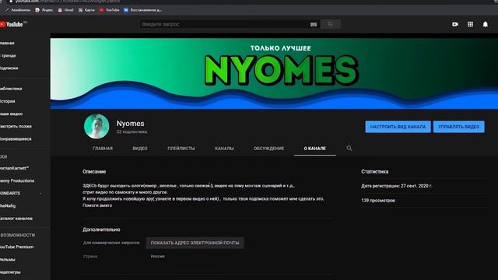Open the Яндекс bookmark

[x=44, y=10]
